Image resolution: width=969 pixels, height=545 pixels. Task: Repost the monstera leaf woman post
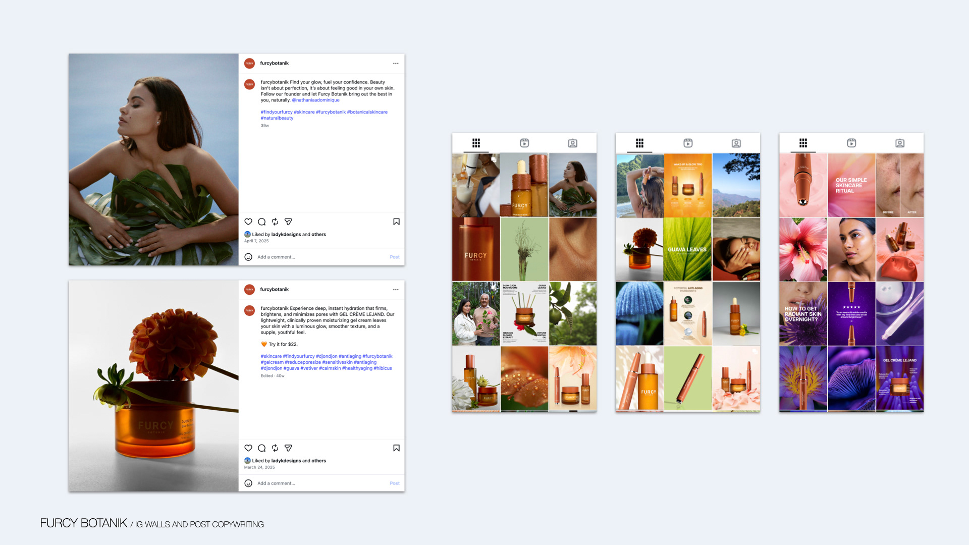[x=275, y=222]
